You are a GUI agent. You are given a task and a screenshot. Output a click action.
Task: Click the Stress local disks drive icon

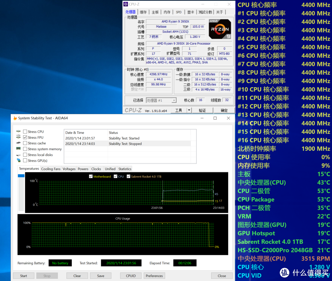coord(18,155)
